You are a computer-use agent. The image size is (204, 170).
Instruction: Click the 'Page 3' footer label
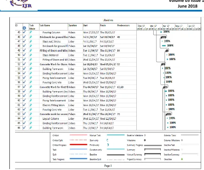click(x=108, y=166)
